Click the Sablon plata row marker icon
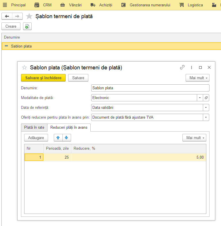221x226 pixels. pos(6,46)
